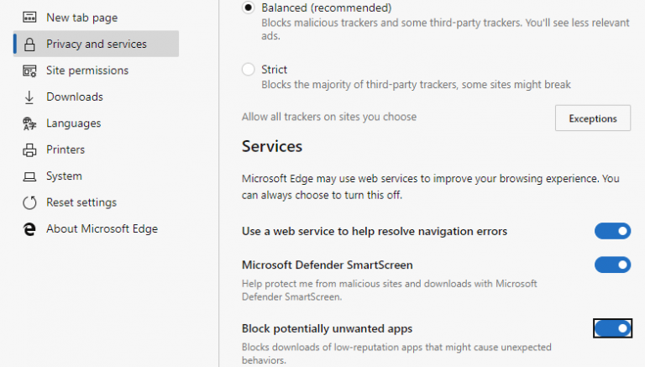Toggle Block potentially unwanted apps switch
The height and width of the screenshot is (367, 645).
612,328
